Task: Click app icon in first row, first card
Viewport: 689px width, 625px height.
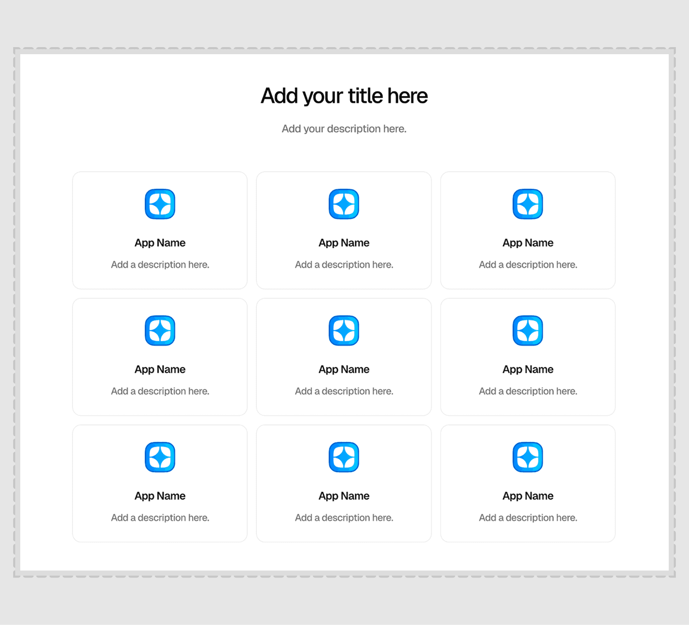Action: click(x=160, y=204)
